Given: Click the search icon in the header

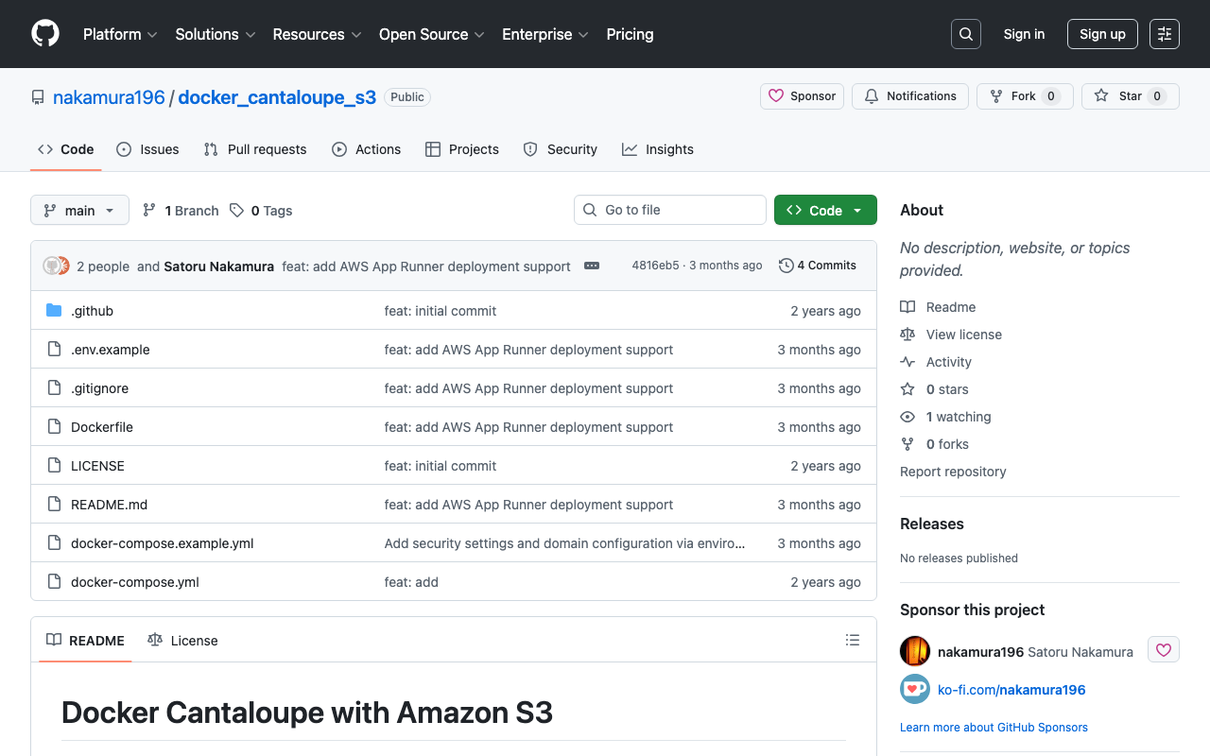Looking at the screenshot, I should [965, 34].
